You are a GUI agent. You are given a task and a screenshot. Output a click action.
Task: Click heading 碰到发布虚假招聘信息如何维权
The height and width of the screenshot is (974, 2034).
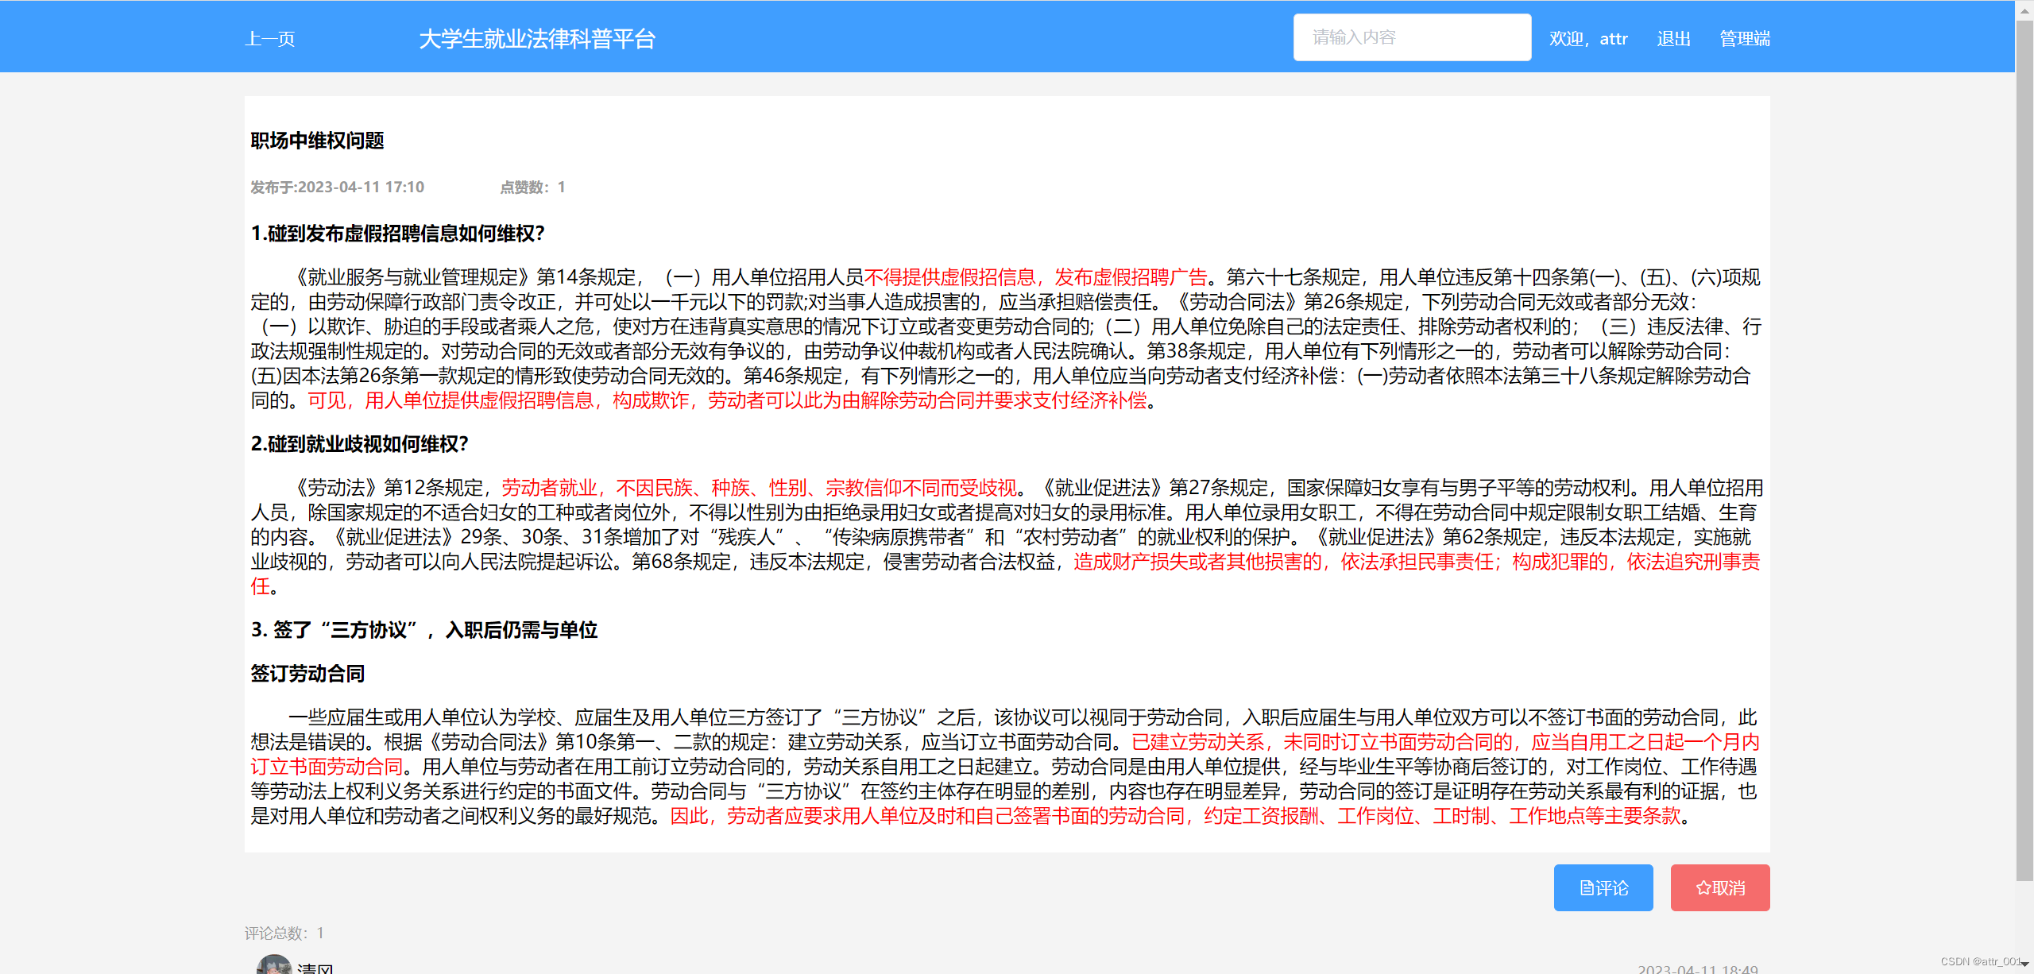coord(397,234)
